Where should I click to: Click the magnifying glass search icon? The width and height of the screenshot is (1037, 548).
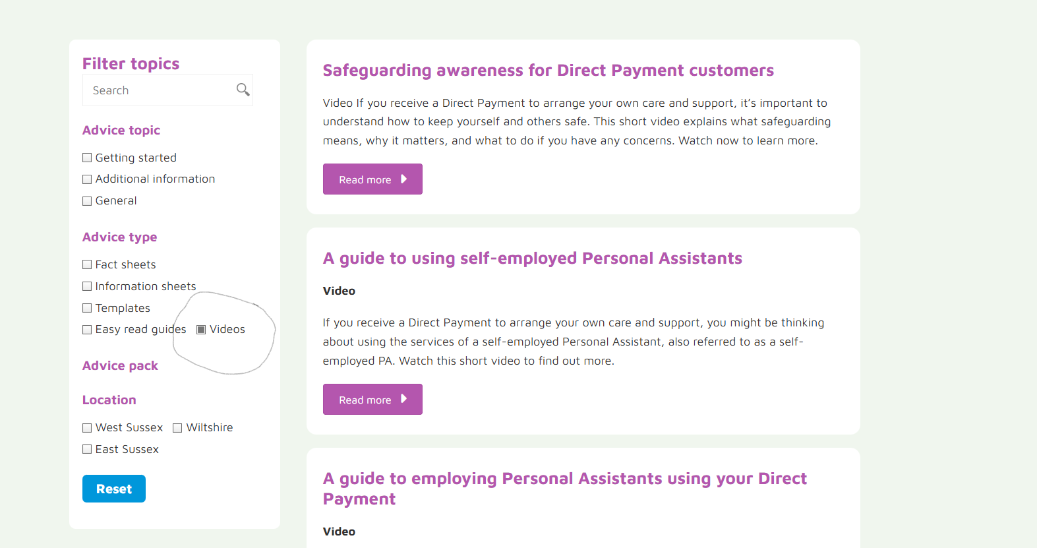[x=243, y=90]
